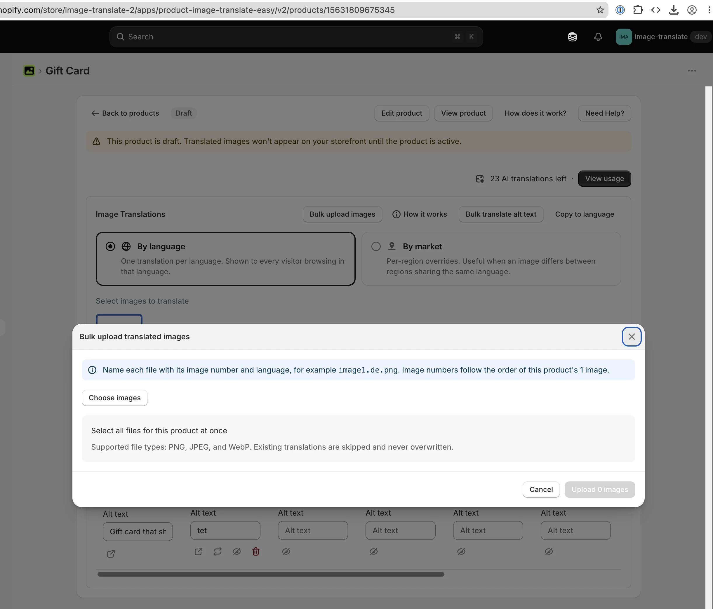Open the Shopify Sidekick assistant icon

(572, 37)
